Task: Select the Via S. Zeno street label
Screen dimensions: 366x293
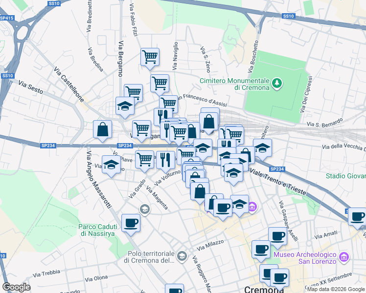Action: point(206,59)
